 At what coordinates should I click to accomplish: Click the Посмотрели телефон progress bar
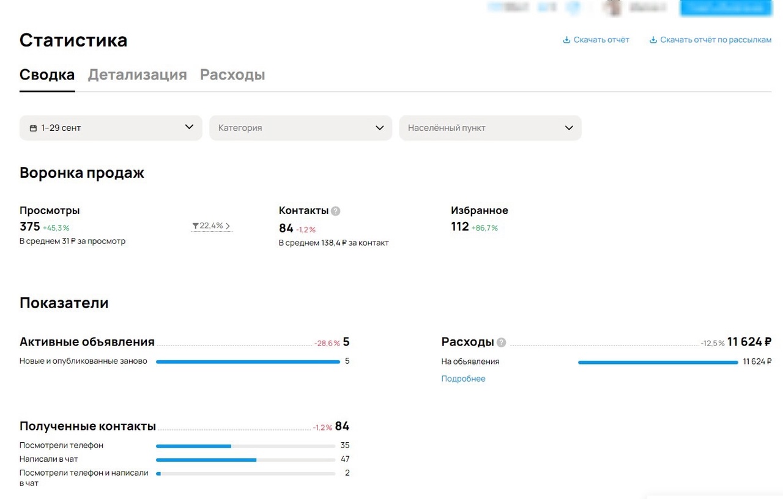[x=245, y=446]
